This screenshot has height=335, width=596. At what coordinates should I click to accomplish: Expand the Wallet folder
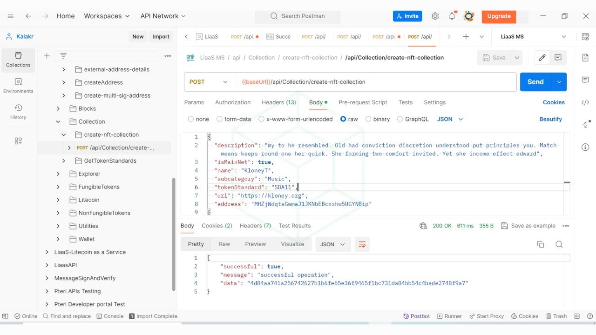tap(58, 239)
